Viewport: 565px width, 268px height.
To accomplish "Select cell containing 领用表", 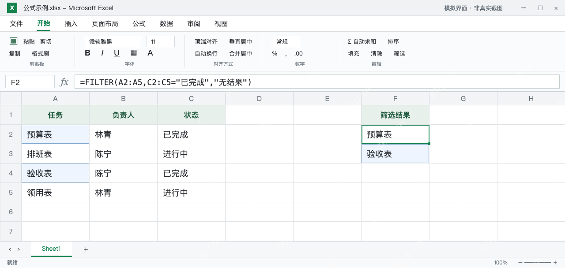I will point(55,193).
